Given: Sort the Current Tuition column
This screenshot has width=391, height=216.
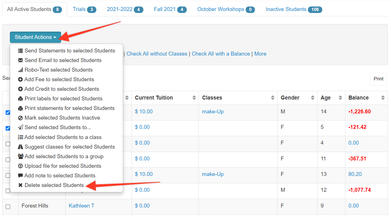Looking at the screenshot, I should tap(194, 98).
